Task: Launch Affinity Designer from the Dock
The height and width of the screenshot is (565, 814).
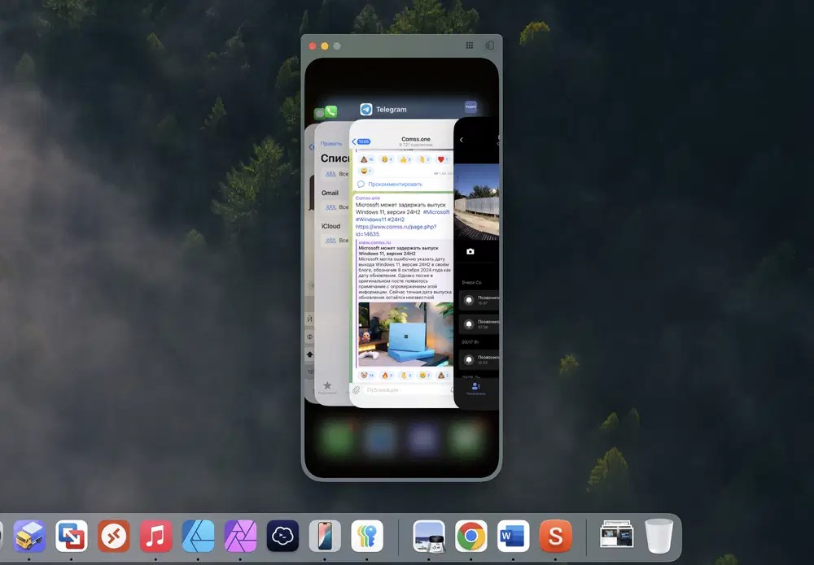Action: [x=199, y=536]
